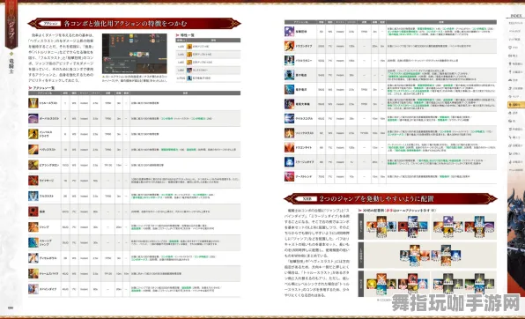Click the vertical 竜騎士 job label
The image size is (525, 319).
(x=11, y=66)
